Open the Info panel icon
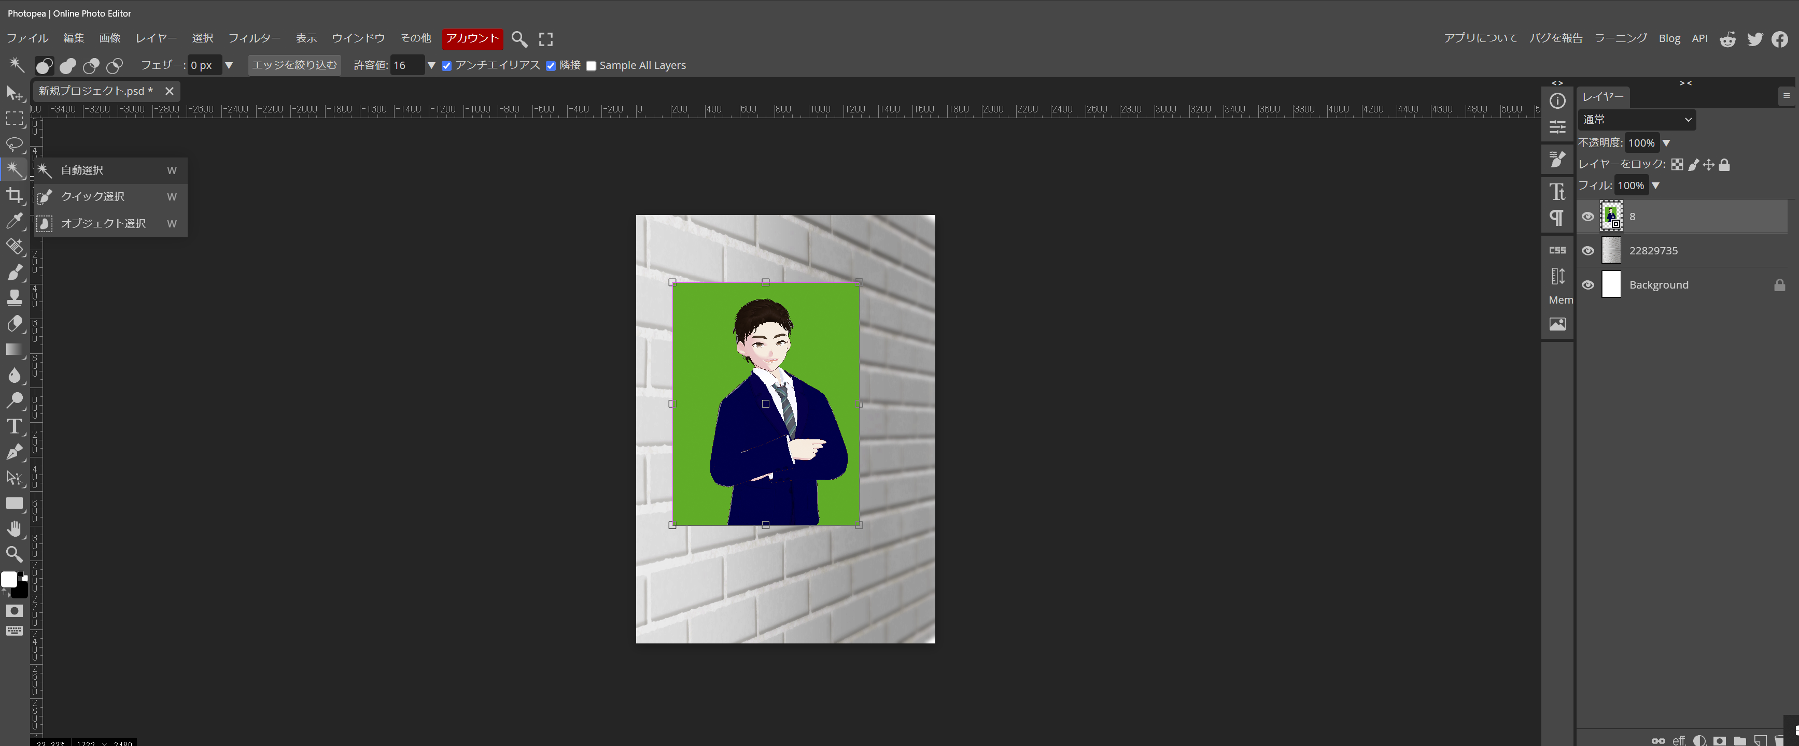This screenshot has height=746, width=1799. (x=1557, y=101)
